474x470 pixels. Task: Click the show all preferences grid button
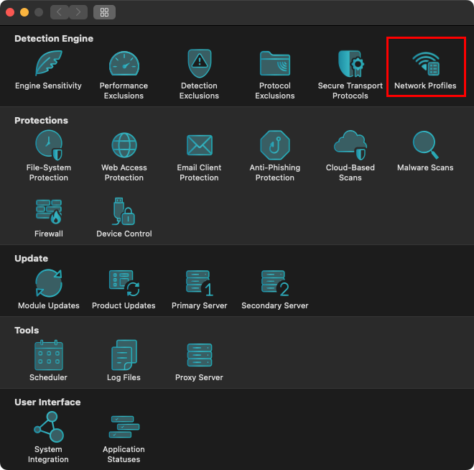[x=104, y=12]
